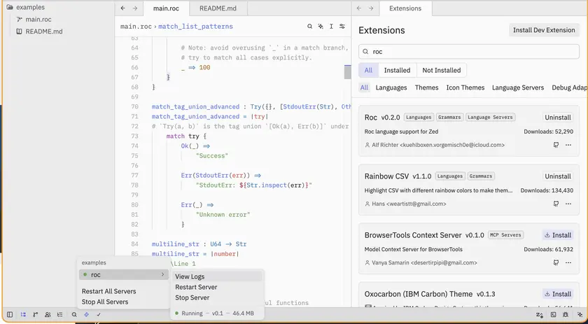Open editor controls sliders icon
The width and height of the screenshot is (588, 324).
(342, 27)
